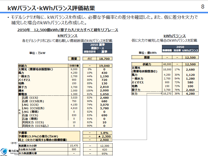
Task: Click the LNG（専焼） row label
Action: [x=30, y=112]
